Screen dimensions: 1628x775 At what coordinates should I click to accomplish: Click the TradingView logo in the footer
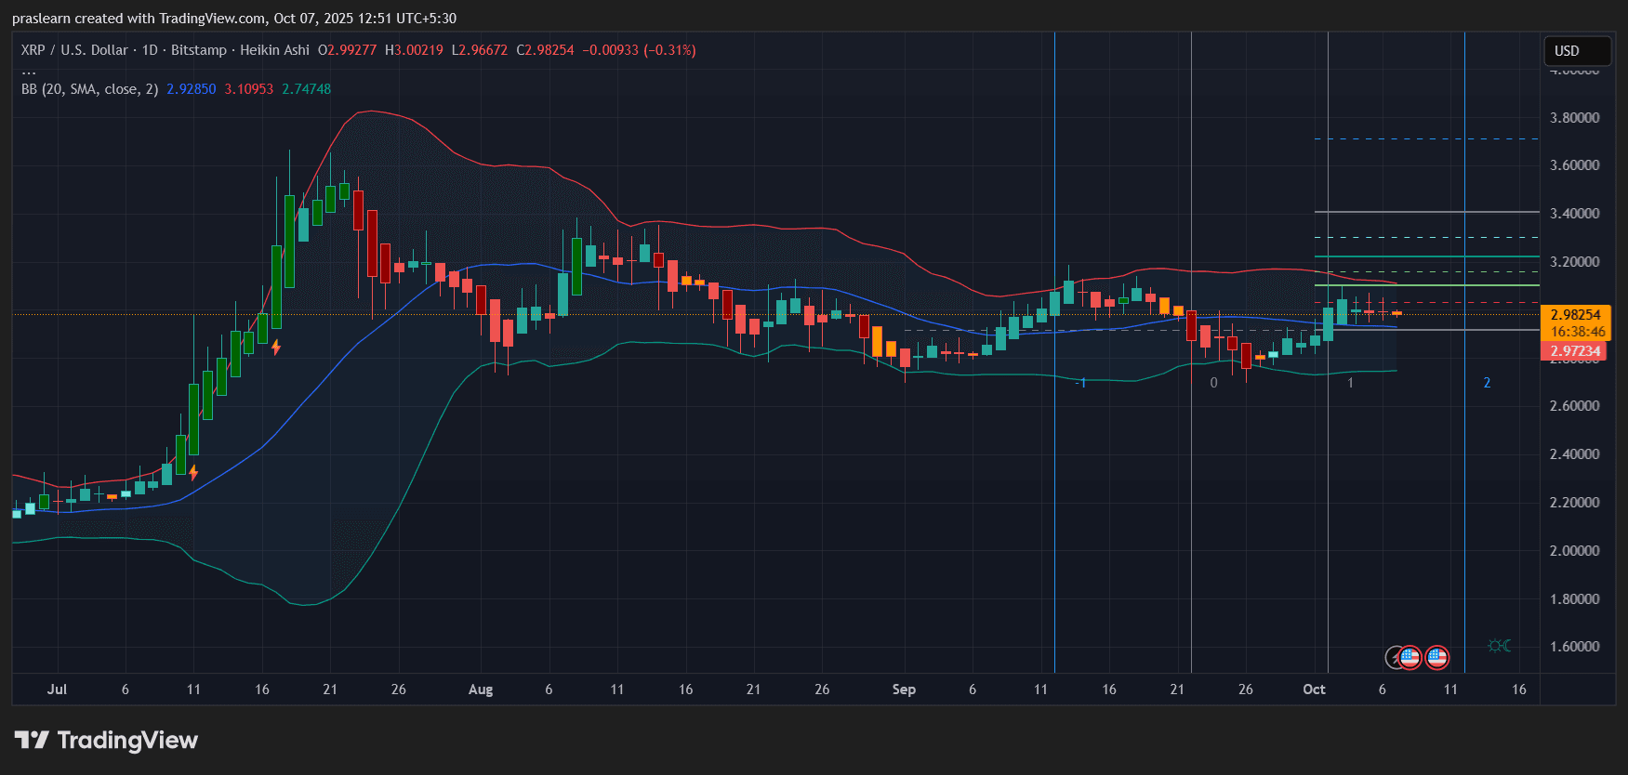tap(106, 740)
